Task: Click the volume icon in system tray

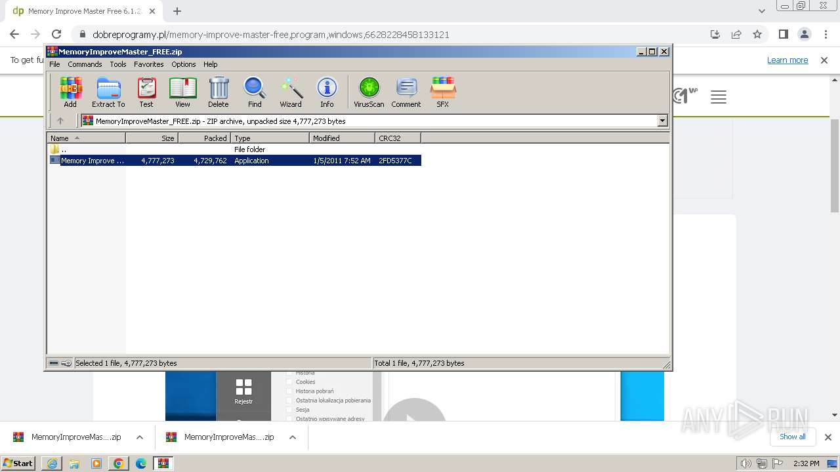Action: [746, 463]
